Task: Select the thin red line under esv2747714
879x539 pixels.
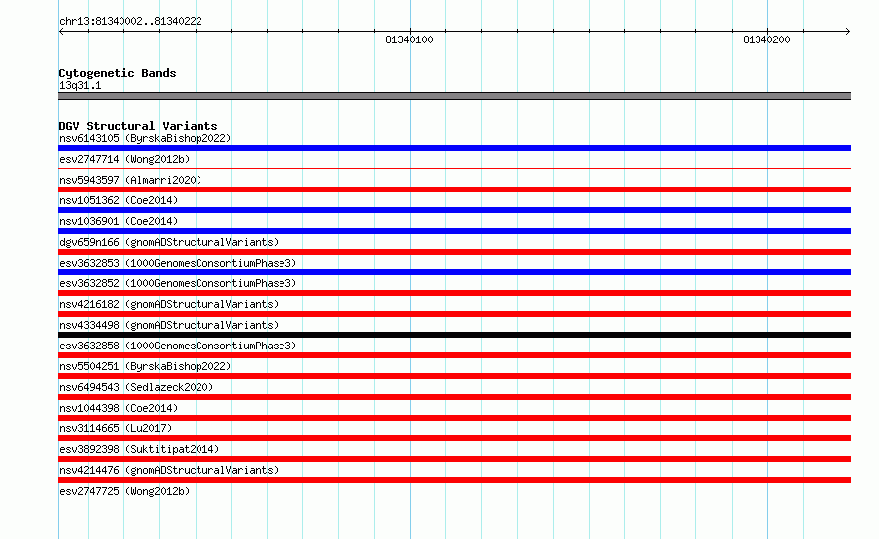Action: 454,168
